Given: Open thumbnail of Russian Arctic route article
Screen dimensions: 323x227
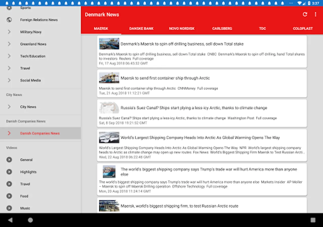Looking at the screenshot, I should point(109,206).
